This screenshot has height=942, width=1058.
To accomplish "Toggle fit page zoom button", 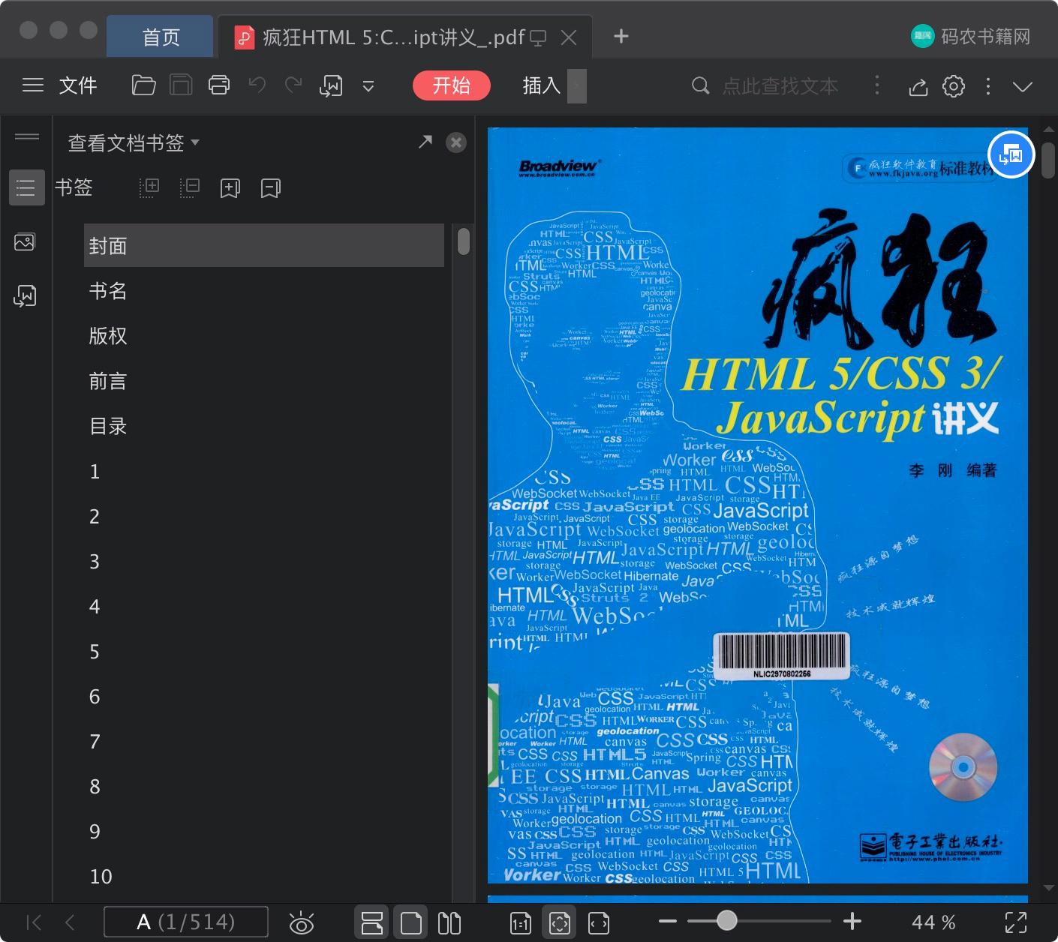I will click(x=560, y=922).
